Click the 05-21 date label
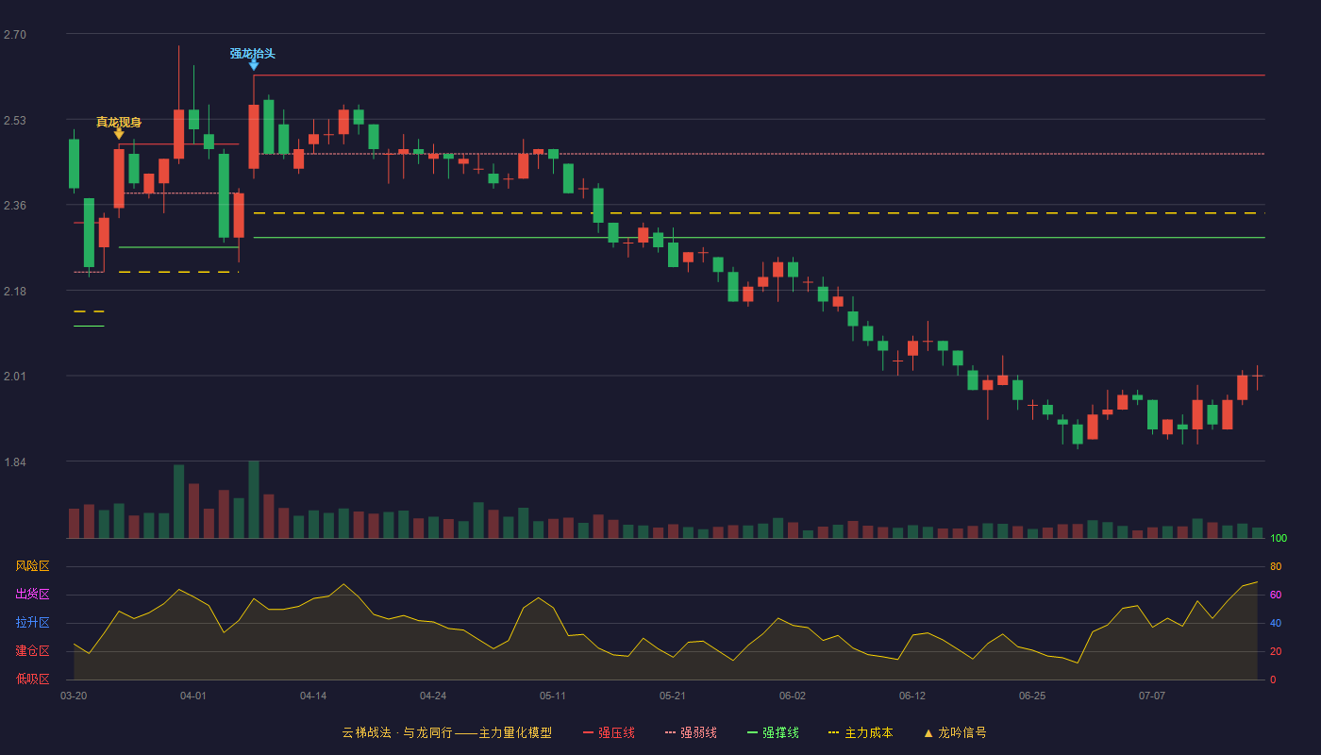Screen dimensions: 1321x755 pyautogui.click(x=673, y=696)
